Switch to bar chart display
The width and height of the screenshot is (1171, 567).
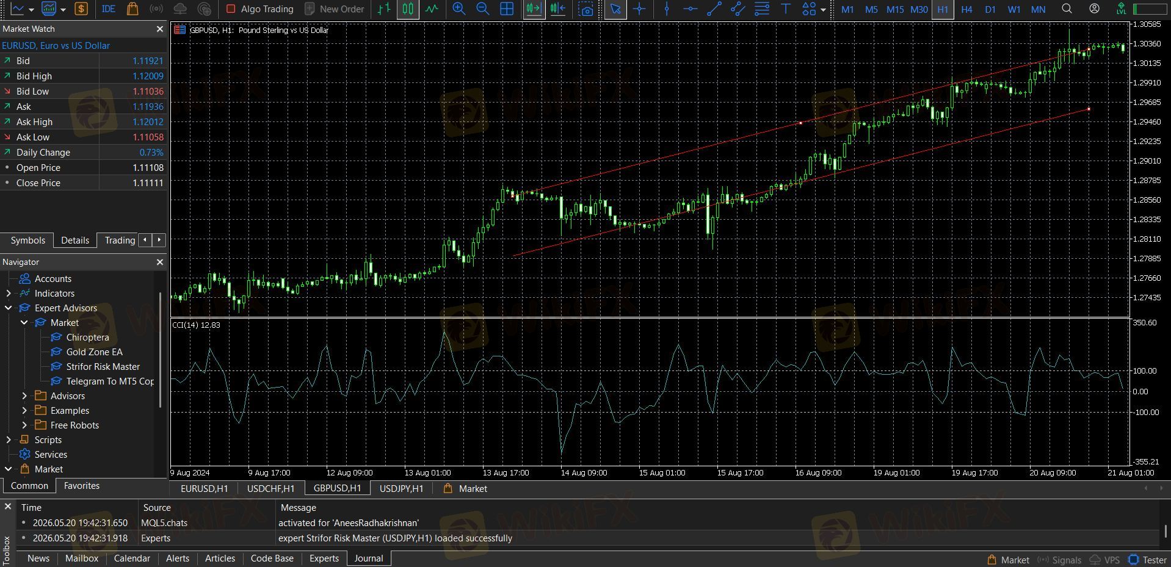coord(384,9)
